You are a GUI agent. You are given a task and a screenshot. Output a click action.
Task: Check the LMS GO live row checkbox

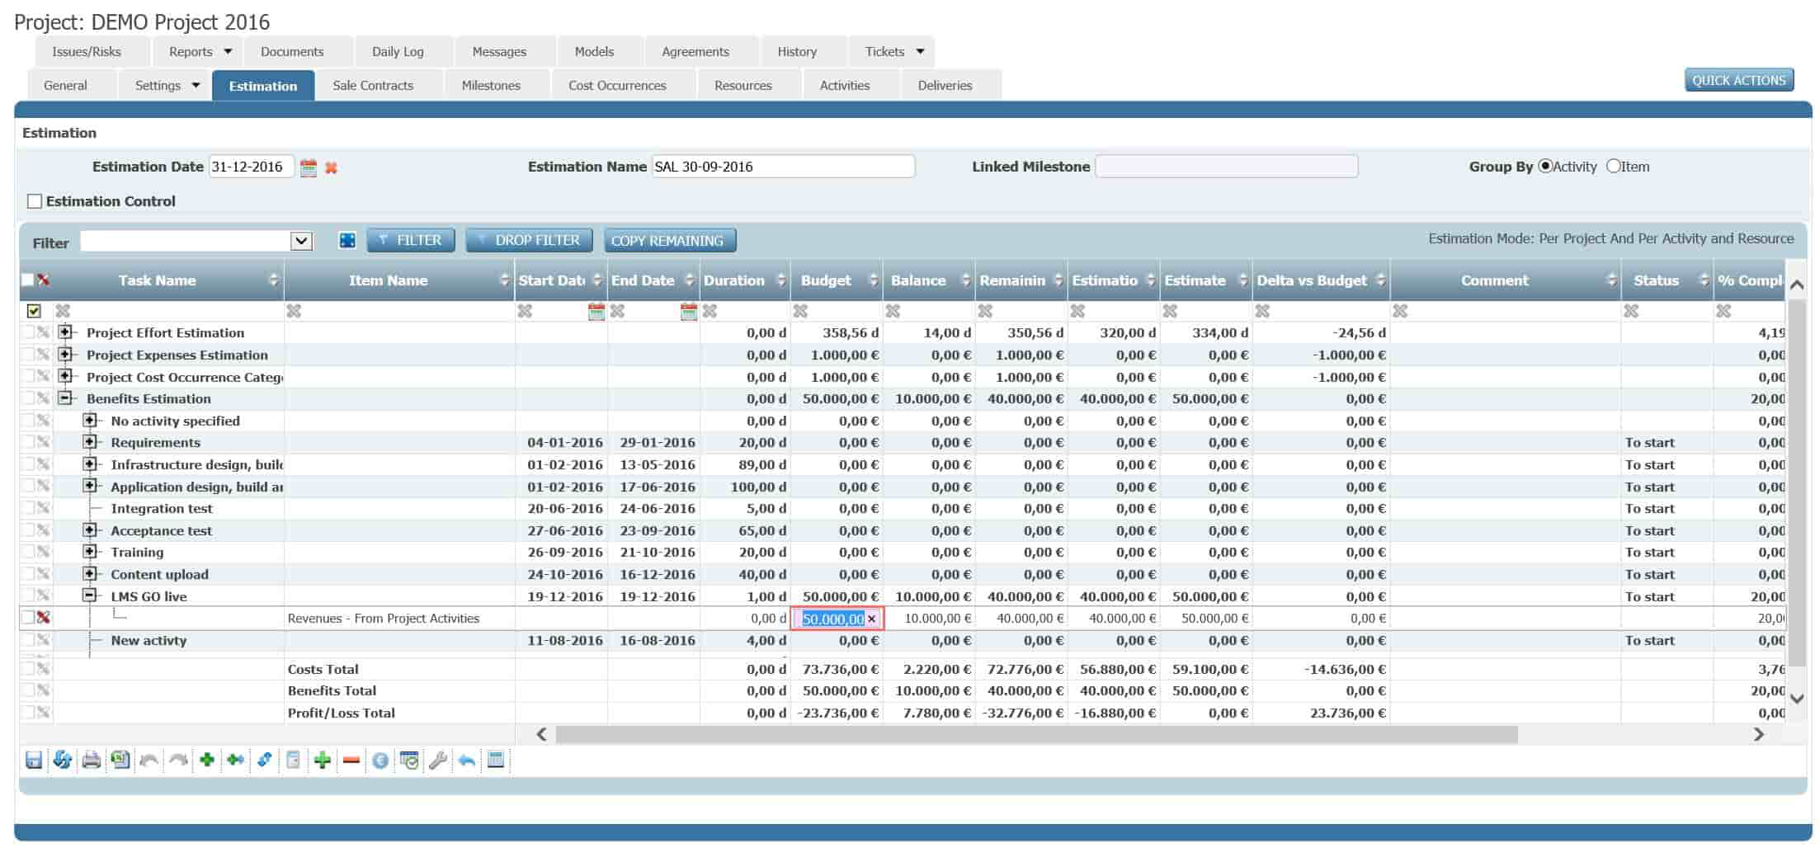(27, 595)
